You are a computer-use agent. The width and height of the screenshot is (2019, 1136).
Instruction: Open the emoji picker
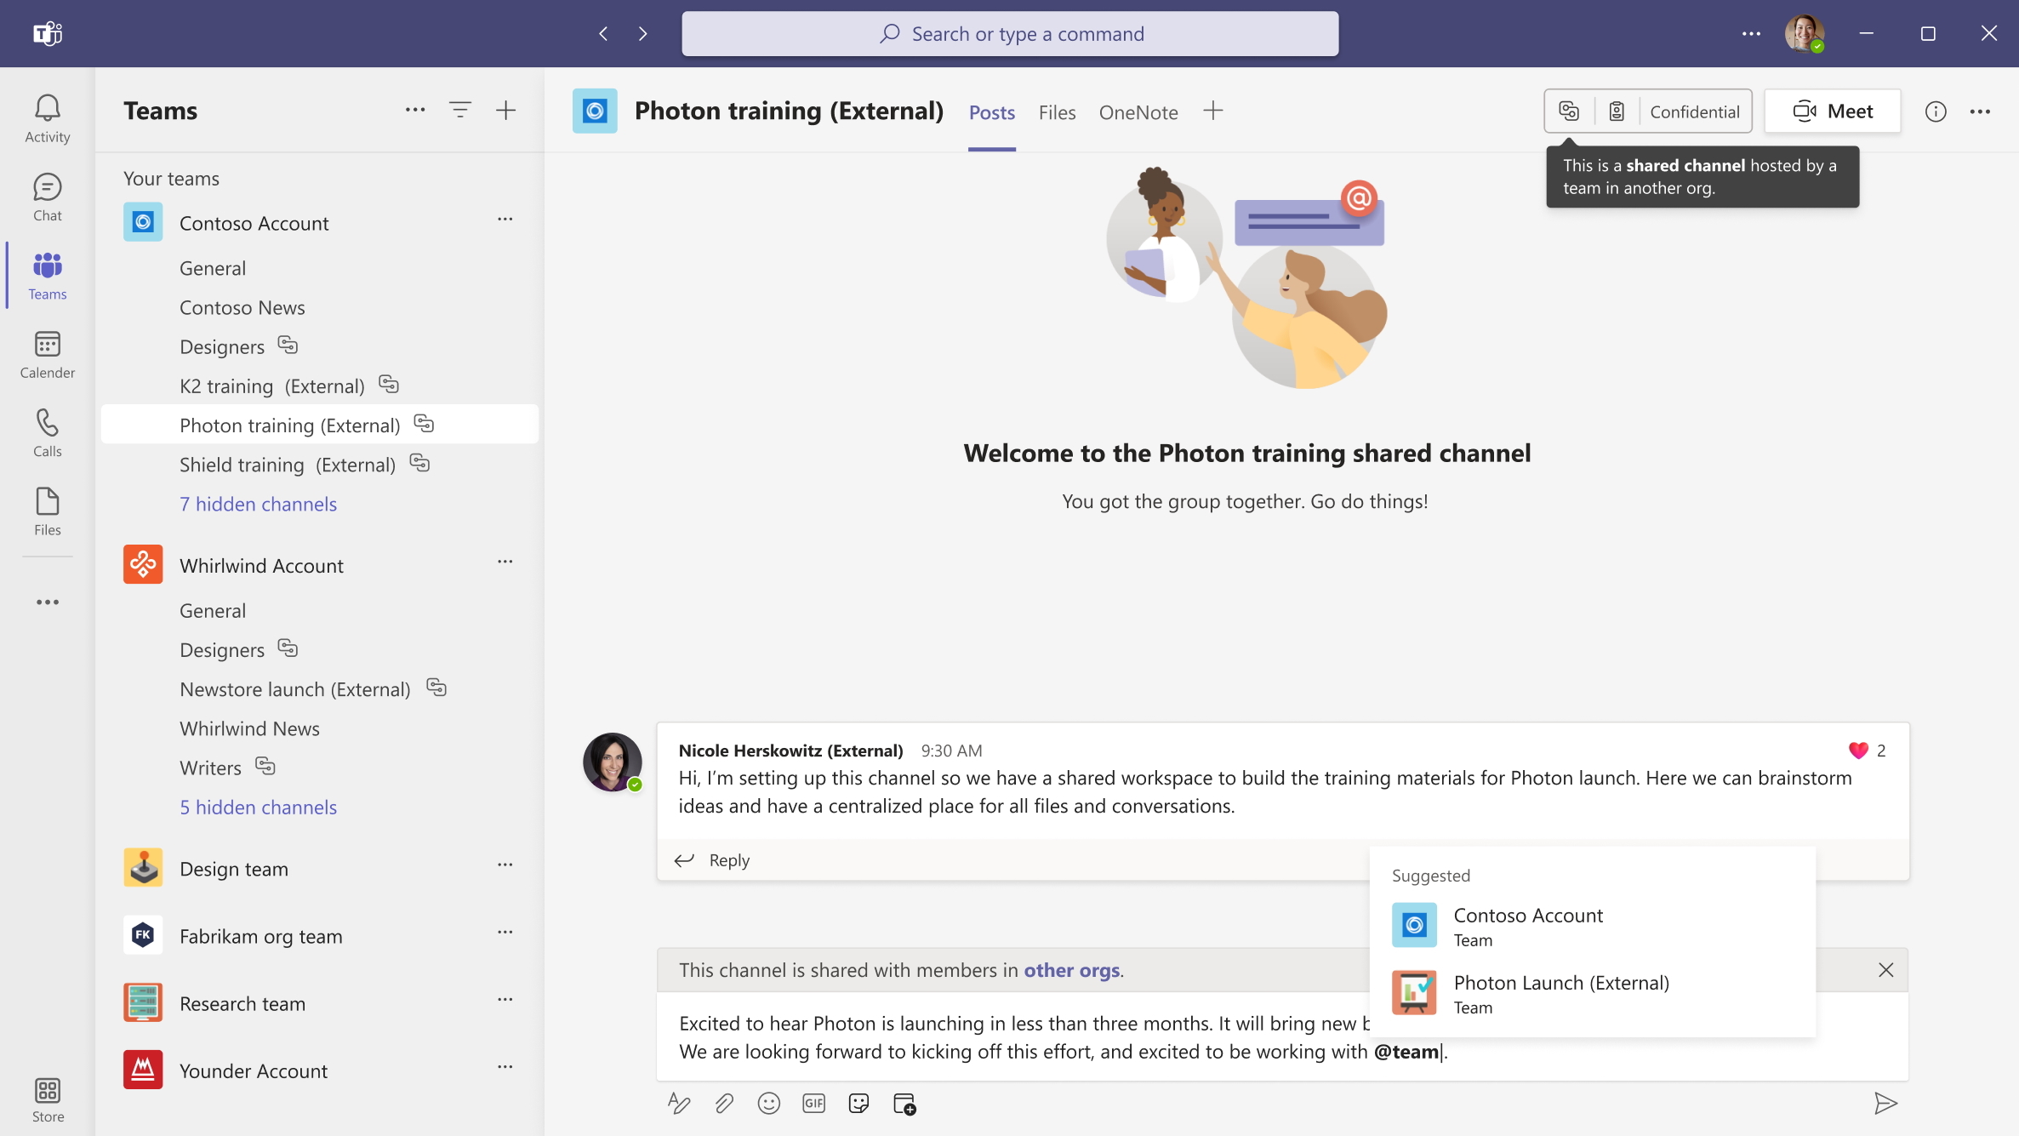point(769,1103)
